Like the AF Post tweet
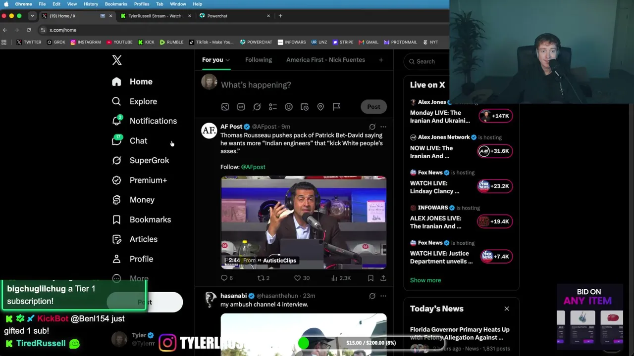The height and width of the screenshot is (356, 634). (302, 278)
